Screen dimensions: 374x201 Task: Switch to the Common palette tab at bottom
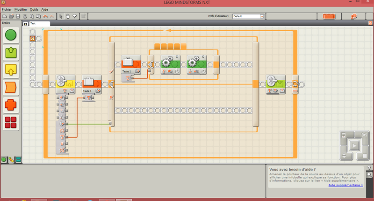[4, 160]
